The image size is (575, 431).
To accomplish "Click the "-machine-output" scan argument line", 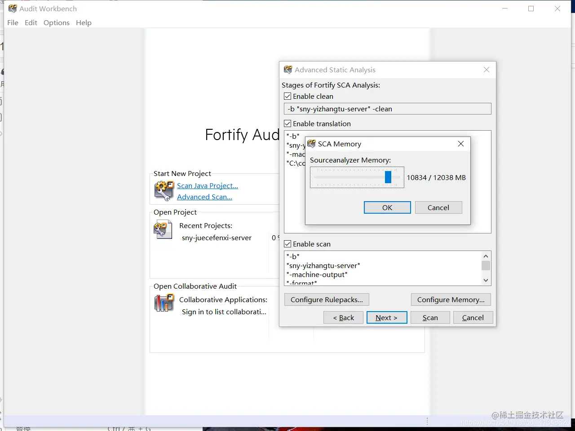I will (317, 274).
